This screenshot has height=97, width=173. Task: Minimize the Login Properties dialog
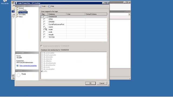point(103,3)
